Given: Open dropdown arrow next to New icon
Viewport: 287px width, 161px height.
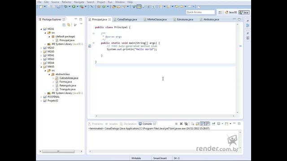Looking at the screenshot, I should [x=45, y=7].
